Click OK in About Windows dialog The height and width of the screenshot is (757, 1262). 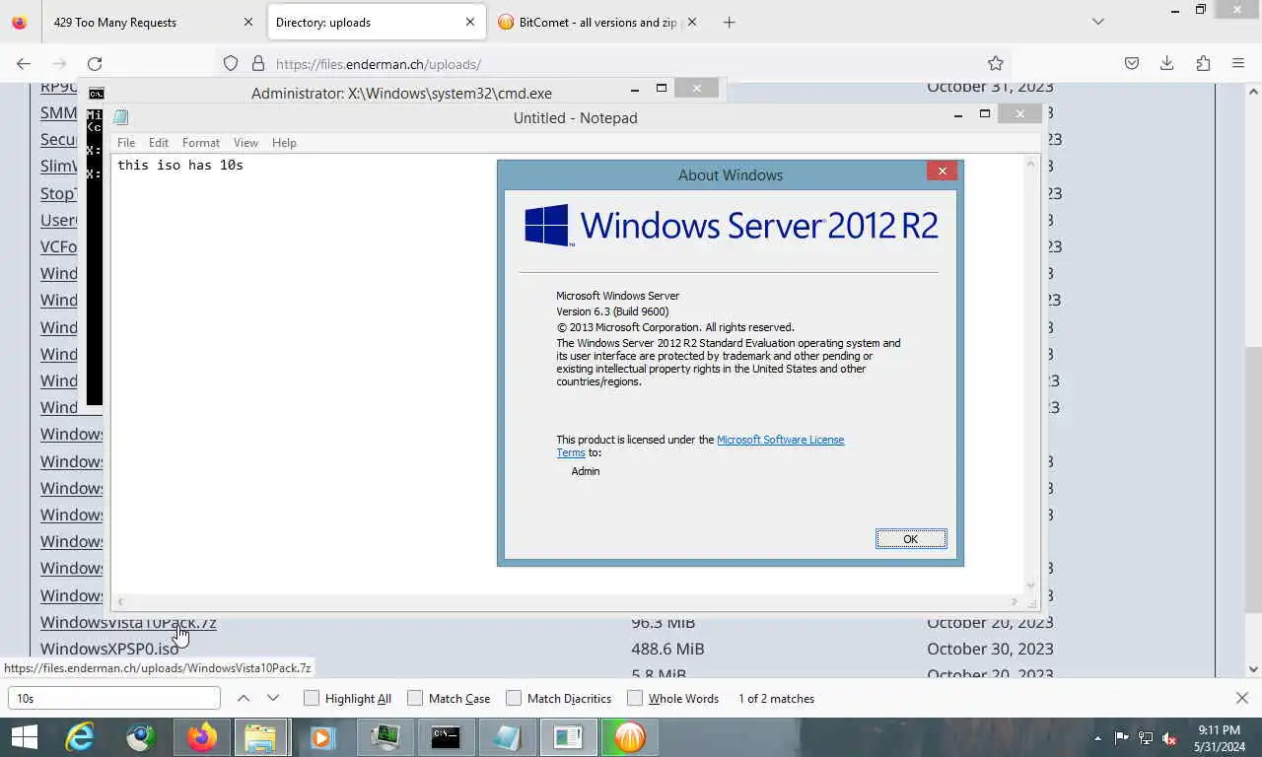[x=911, y=538]
